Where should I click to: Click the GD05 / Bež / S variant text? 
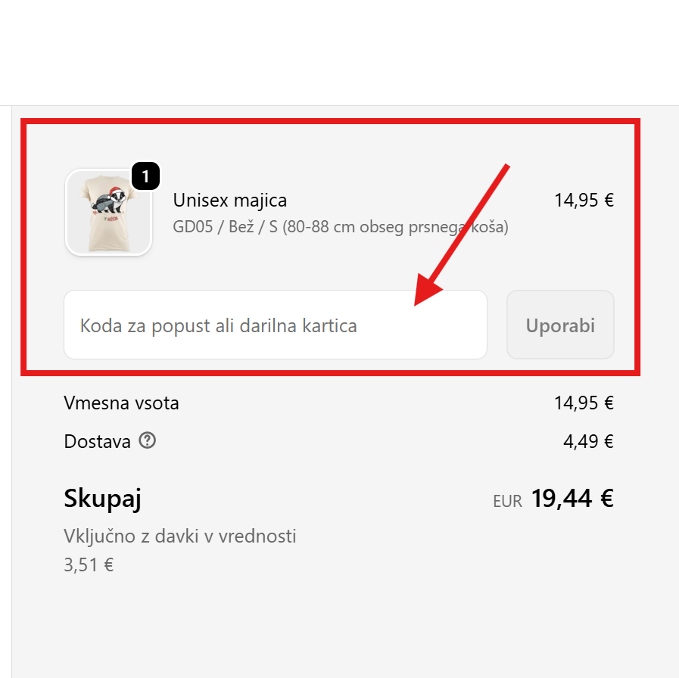coord(340,227)
